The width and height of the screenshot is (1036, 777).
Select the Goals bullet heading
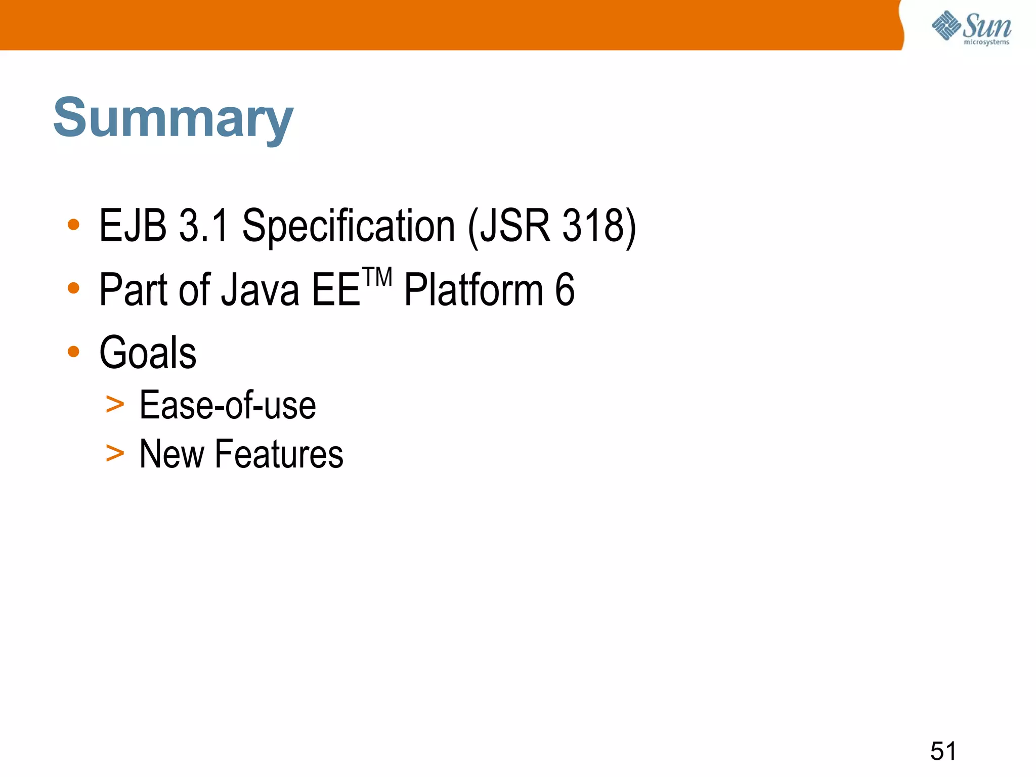coord(148,353)
